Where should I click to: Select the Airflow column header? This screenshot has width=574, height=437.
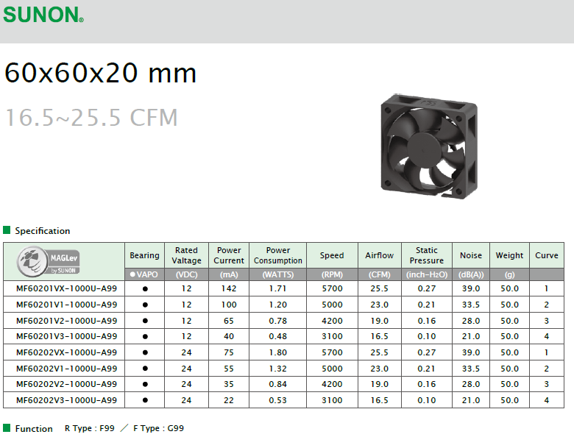pos(380,255)
